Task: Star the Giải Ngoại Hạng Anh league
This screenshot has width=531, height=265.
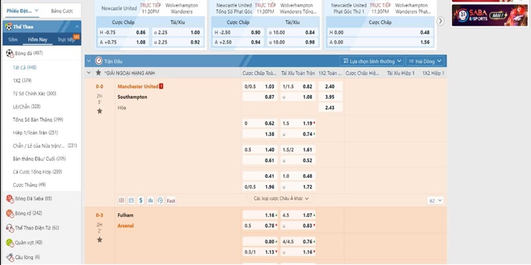Action: click(98, 73)
